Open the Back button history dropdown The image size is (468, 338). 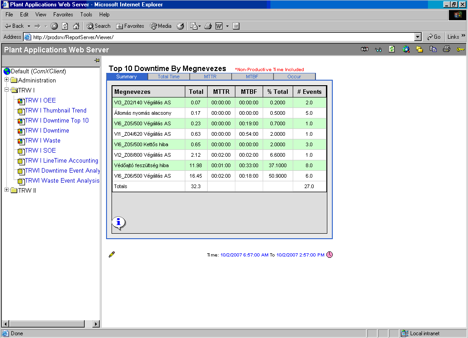click(29, 26)
